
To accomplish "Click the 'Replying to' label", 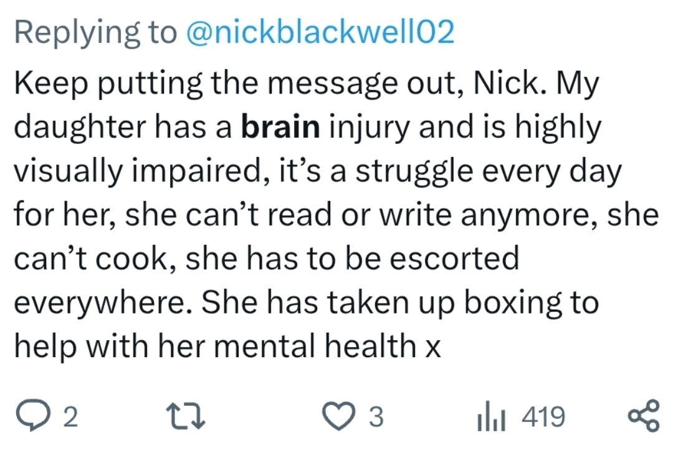I will (95, 32).
